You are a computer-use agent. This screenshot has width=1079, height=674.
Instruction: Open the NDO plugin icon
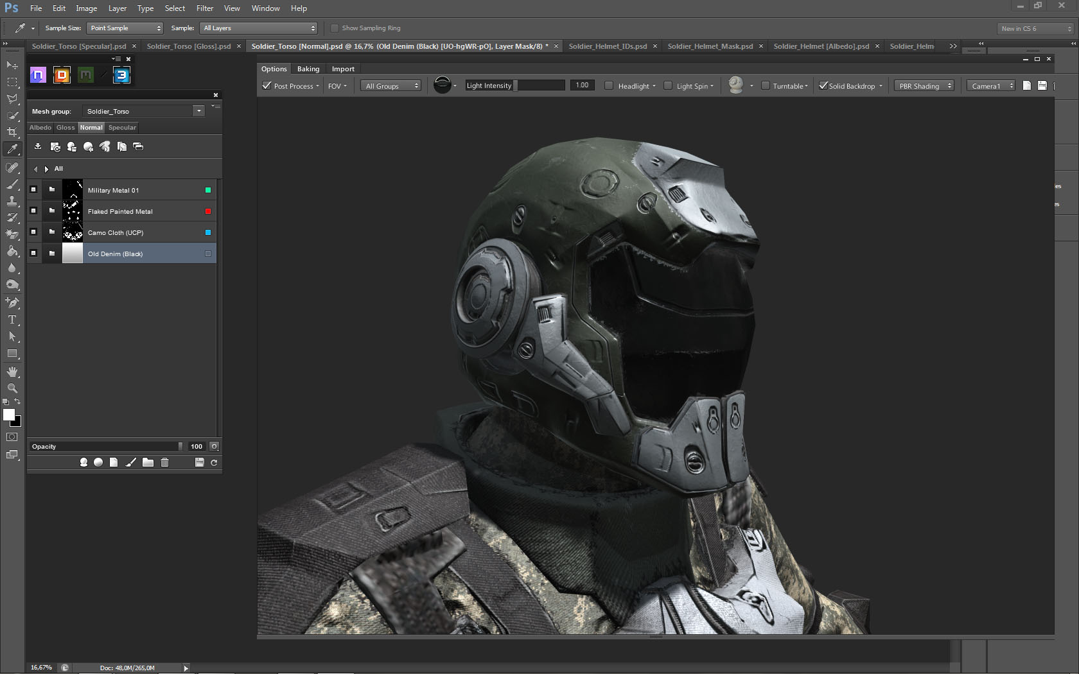pos(39,75)
